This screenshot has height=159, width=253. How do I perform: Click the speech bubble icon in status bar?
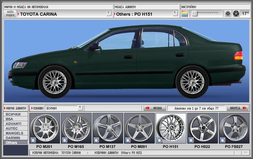(246, 153)
